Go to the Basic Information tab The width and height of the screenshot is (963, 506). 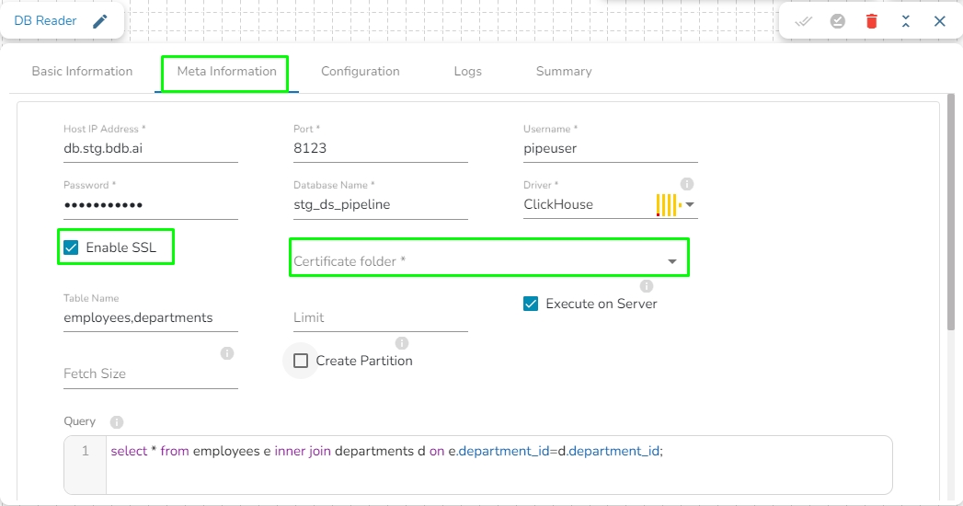pos(82,72)
